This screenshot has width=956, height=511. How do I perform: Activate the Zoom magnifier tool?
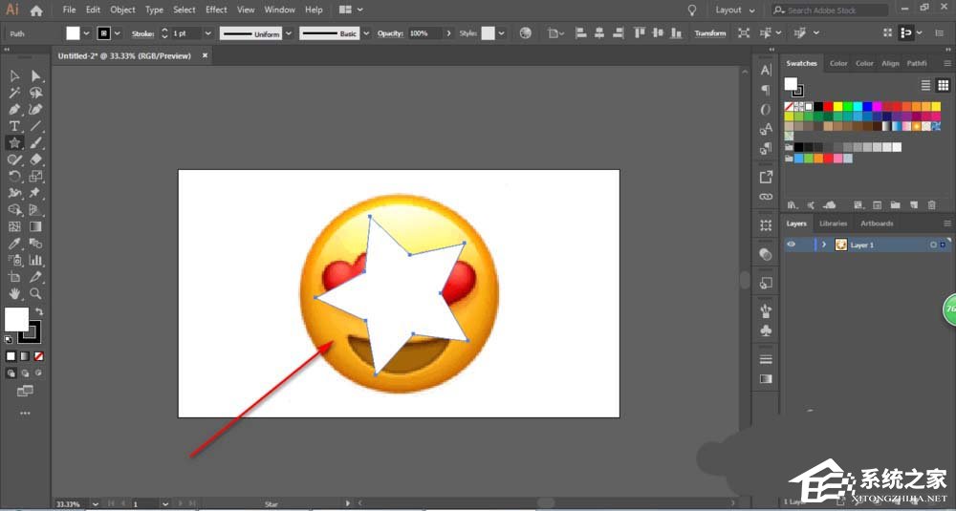click(x=36, y=293)
